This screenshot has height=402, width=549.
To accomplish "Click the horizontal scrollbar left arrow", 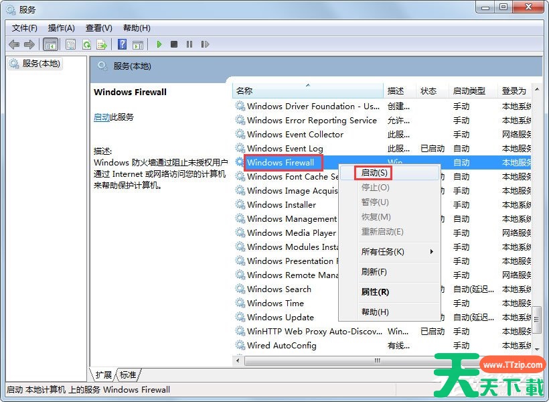I will pos(238,360).
